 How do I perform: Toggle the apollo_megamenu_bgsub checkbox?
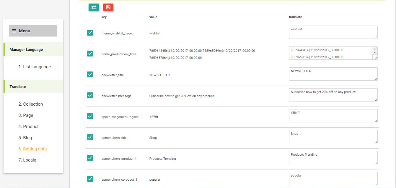click(x=90, y=116)
